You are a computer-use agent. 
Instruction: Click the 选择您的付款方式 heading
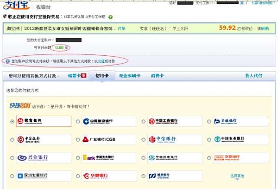pos(23,90)
